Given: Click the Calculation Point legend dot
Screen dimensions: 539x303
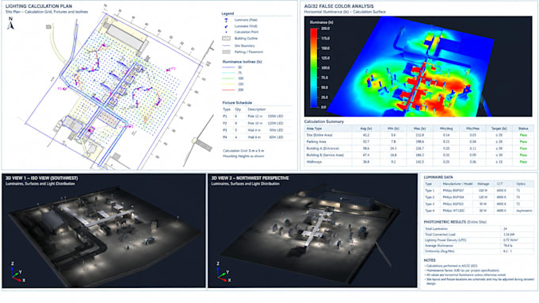Looking at the screenshot, I should (x=226, y=32).
